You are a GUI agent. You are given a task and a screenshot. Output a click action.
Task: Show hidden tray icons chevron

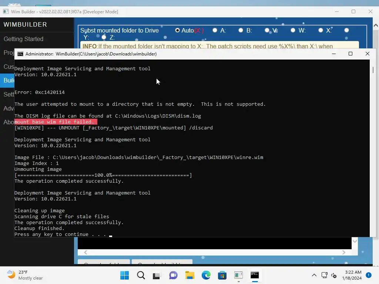[314, 275]
